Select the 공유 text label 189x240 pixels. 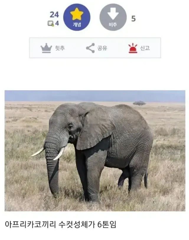(x=102, y=48)
